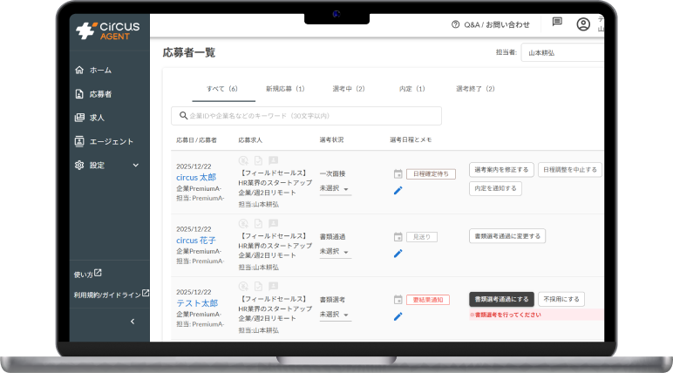
Task: Click the 応募者 applicant document icon in sidebar
Action: coord(80,93)
